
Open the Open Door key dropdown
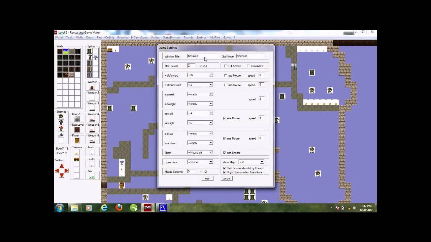(211, 162)
